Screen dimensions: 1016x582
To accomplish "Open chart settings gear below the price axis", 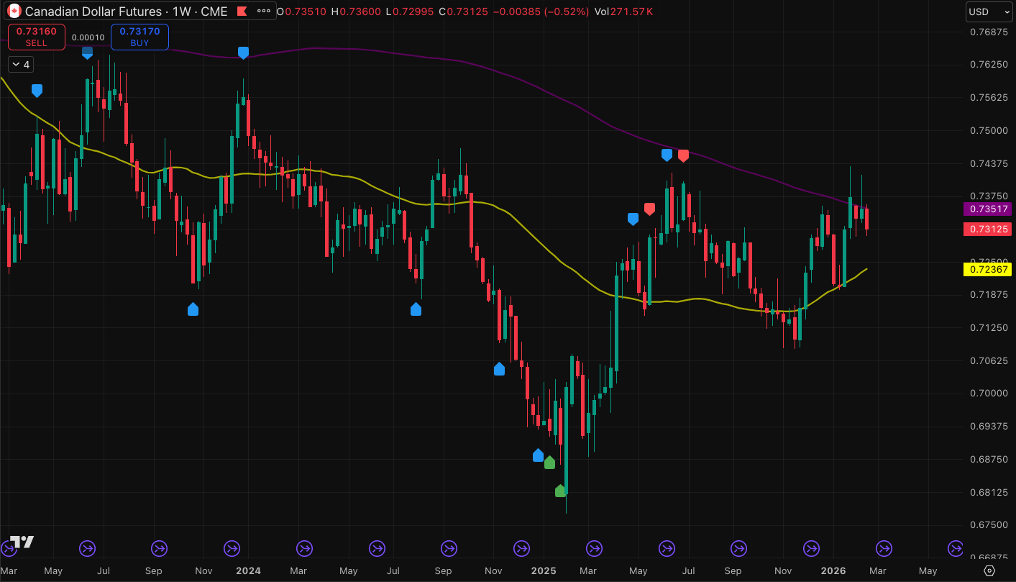I will (x=989, y=570).
